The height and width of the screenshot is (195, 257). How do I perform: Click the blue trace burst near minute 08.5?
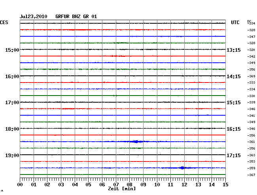pyautogui.click(x=136, y=141)
